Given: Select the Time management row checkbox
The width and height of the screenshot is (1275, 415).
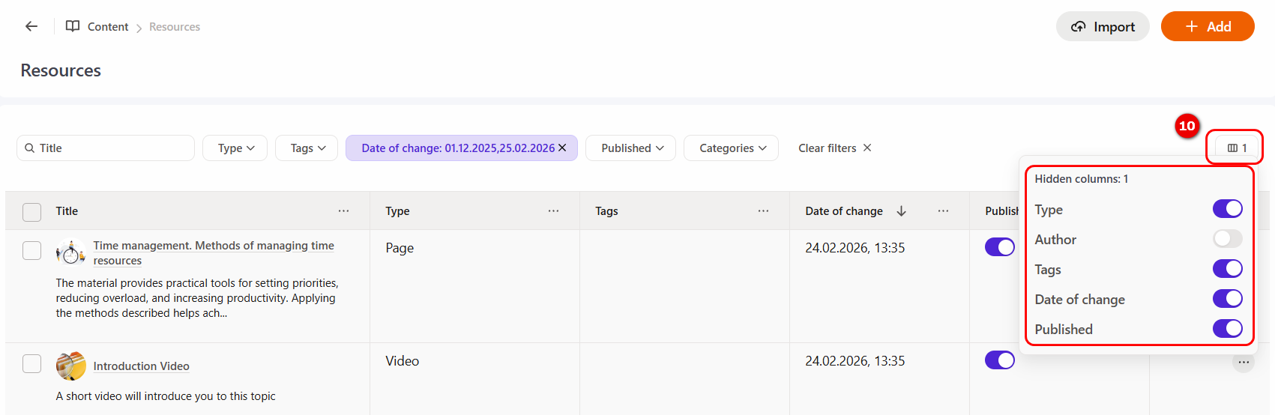Looking at the screenshot, I should (x=32, y=250).
